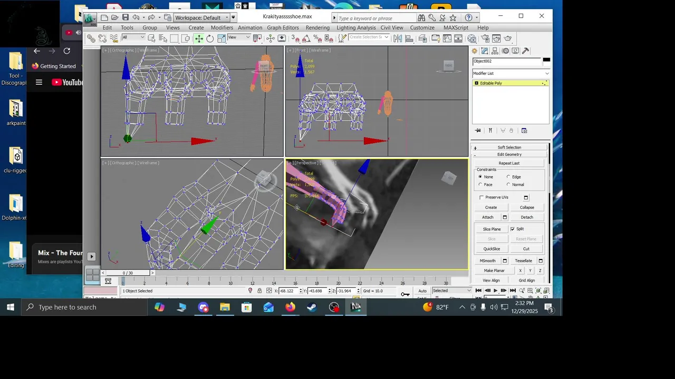Open the reference coordinate View dropdown
The width and height of the screenshot is (675, 379).
coord(239,37)
